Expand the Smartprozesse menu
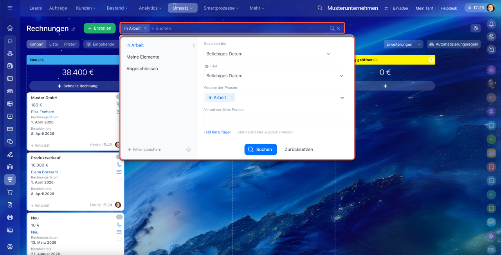This screenshot has height=255, width=501. click(221, 8)
